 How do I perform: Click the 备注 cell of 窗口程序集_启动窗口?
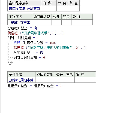(x=74, y=9)
